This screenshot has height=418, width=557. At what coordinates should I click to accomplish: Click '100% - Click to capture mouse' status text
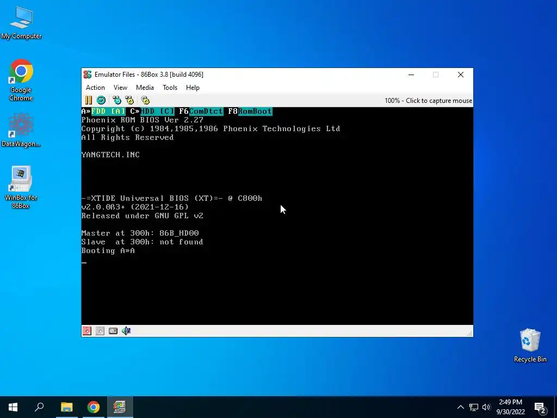coord(428,101)
